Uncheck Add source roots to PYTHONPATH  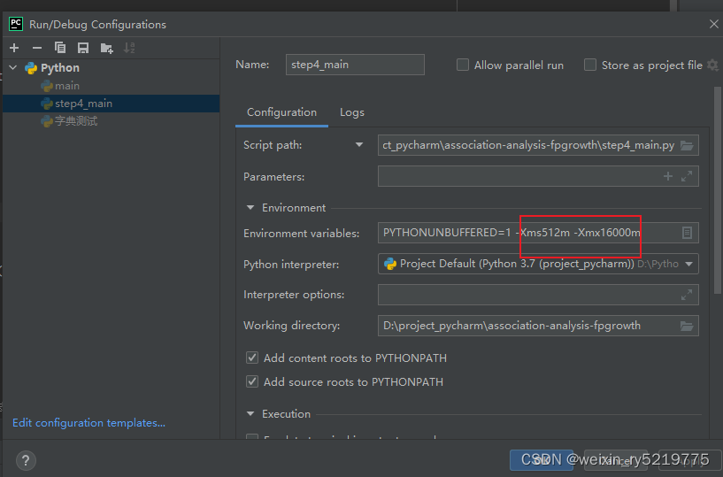[251, 381]
